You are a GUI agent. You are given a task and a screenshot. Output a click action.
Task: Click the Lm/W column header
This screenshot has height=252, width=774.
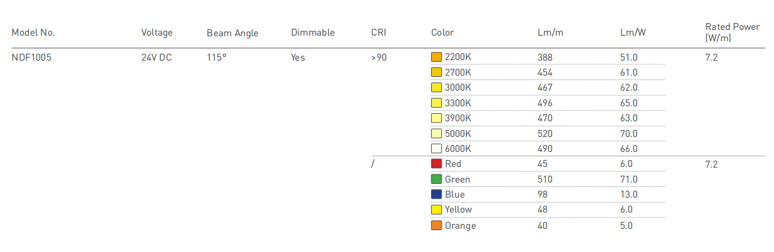633,33
